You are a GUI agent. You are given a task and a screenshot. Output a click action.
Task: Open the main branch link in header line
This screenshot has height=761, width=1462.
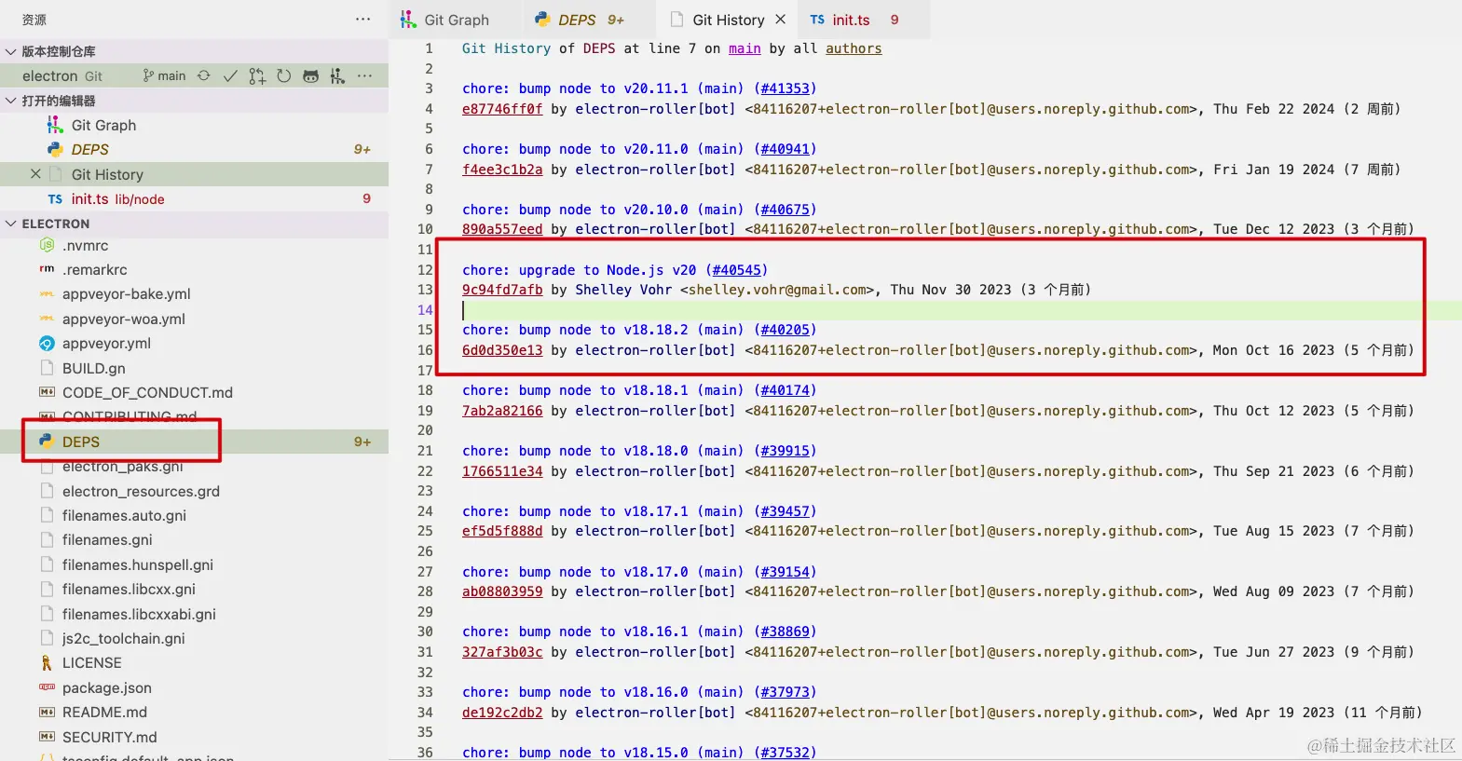click(x=745, y=48)
